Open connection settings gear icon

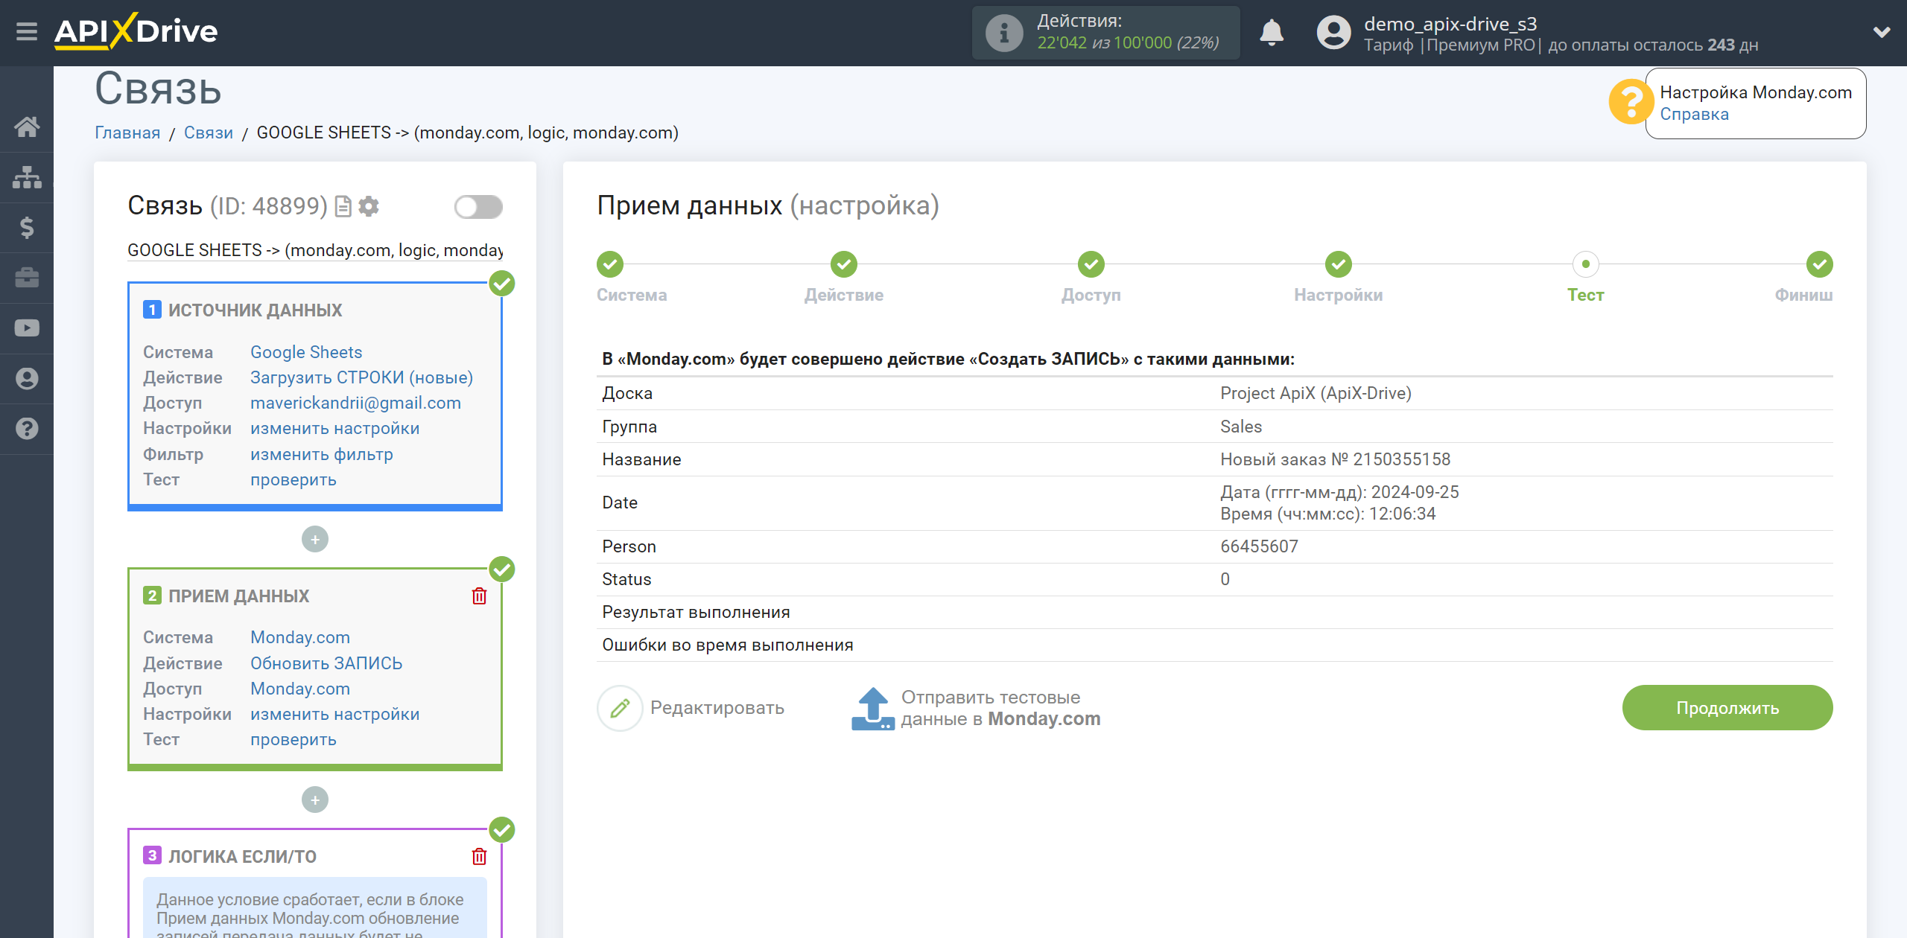point(369,206)
